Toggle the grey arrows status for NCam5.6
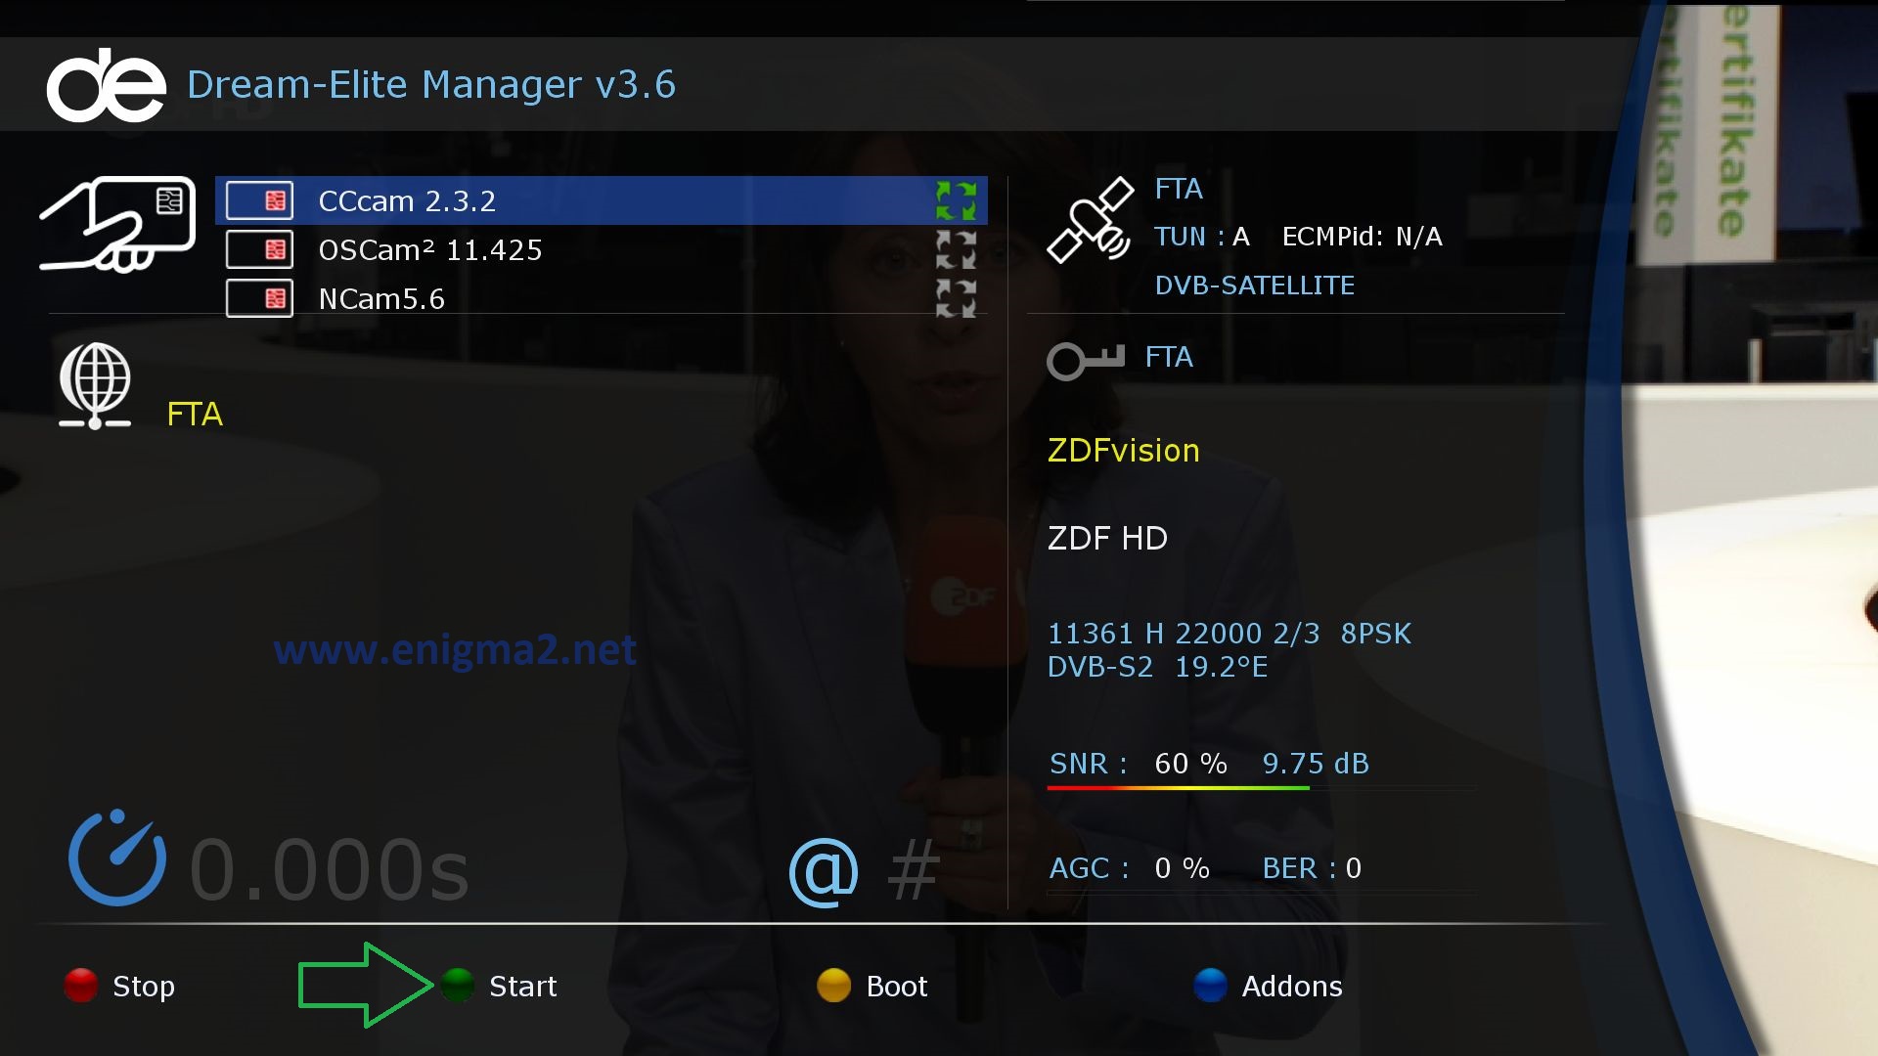 point(956,298)
